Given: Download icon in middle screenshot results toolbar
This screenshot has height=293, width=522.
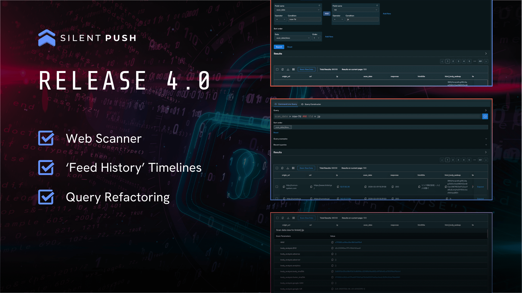Looking at the screenshot, I should point(288,168).
